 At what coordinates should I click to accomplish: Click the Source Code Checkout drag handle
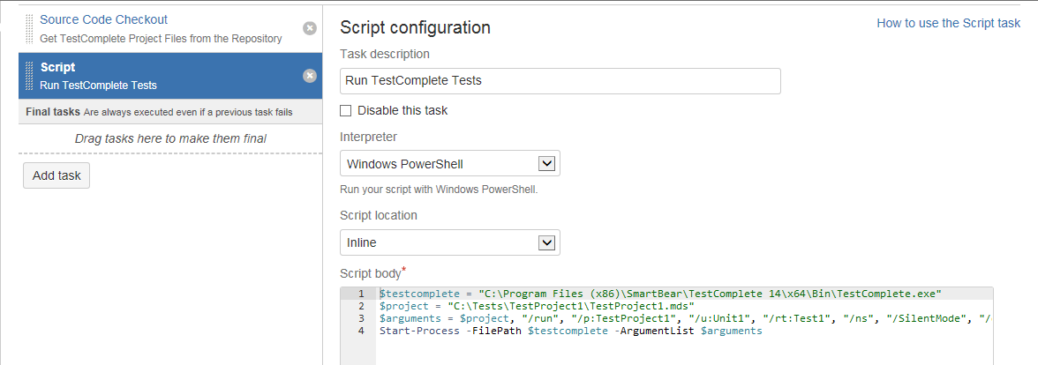(x=29, y=28)
